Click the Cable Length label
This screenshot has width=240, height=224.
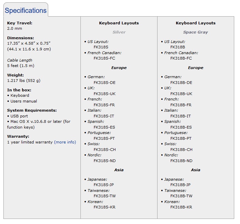(x=20, y=60)
